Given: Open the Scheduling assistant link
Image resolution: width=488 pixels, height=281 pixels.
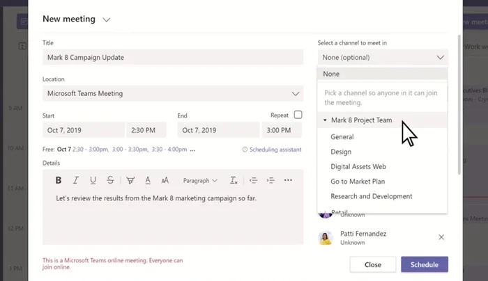Looking at the screenshot, I should tap(272, 150).
